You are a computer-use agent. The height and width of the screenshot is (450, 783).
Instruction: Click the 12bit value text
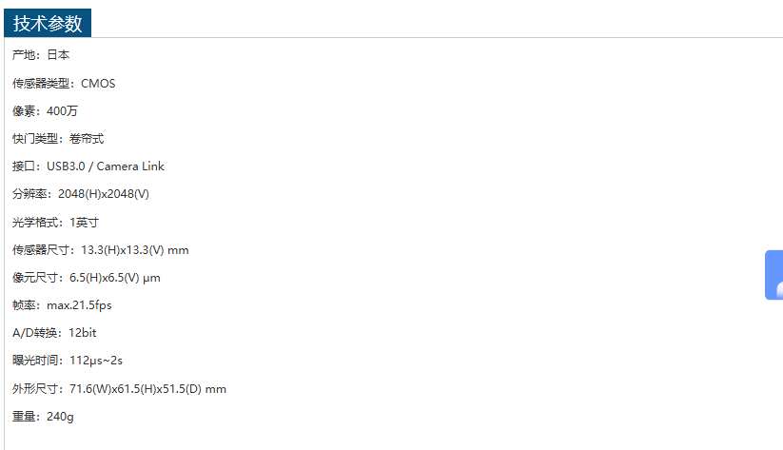[83, 333]
